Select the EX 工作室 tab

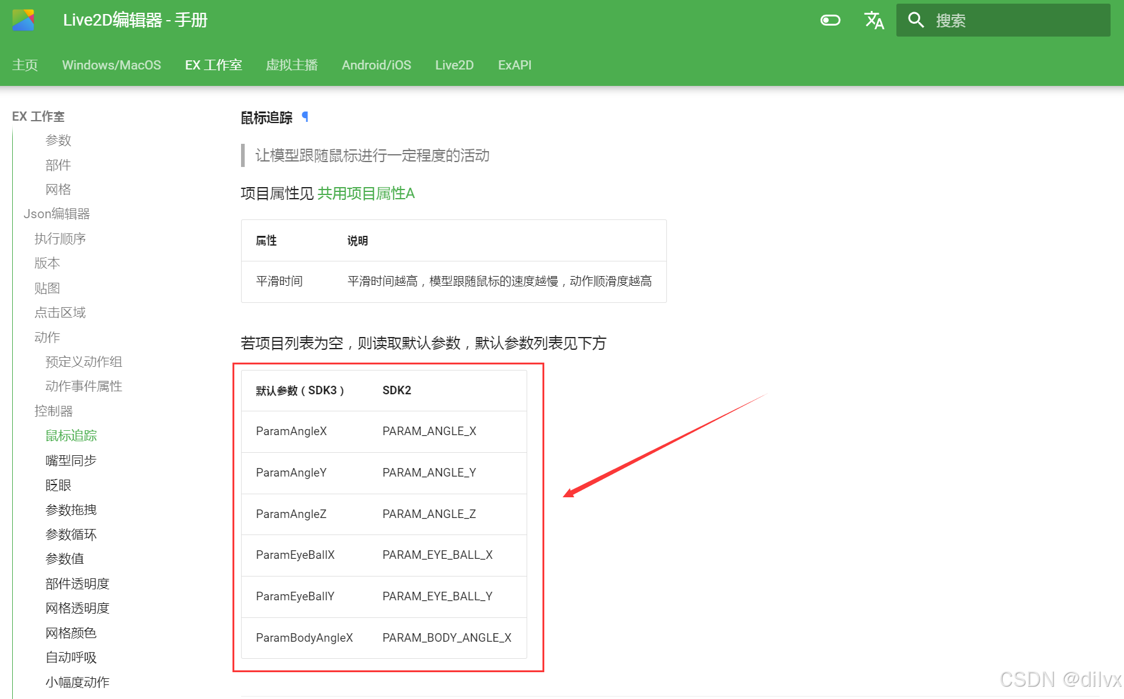tap(214, 65)
